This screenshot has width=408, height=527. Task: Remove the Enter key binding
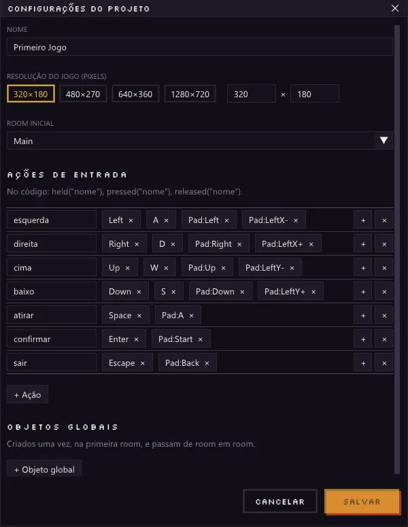(136, 340)
